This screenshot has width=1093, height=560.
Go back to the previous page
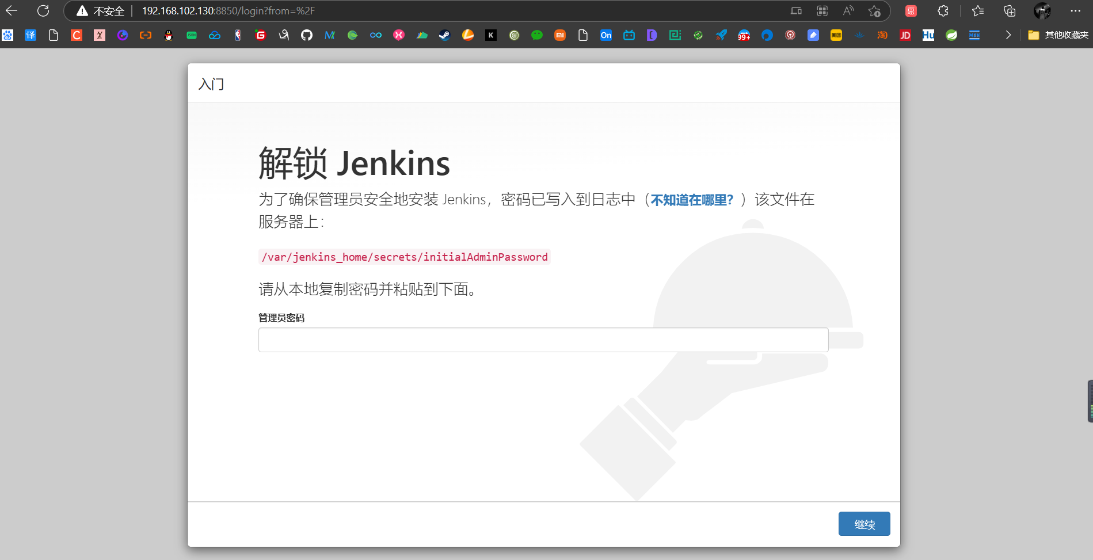[12, 11]
